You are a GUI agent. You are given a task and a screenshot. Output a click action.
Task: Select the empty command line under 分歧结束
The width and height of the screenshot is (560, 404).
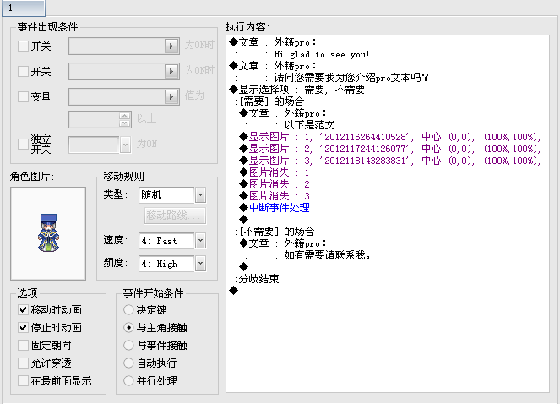(234, 290)
